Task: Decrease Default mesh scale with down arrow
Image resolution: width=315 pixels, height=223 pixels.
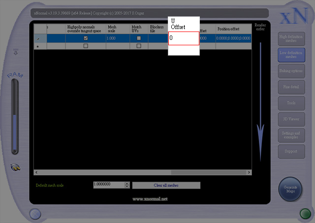Action: tap(127, 187)
